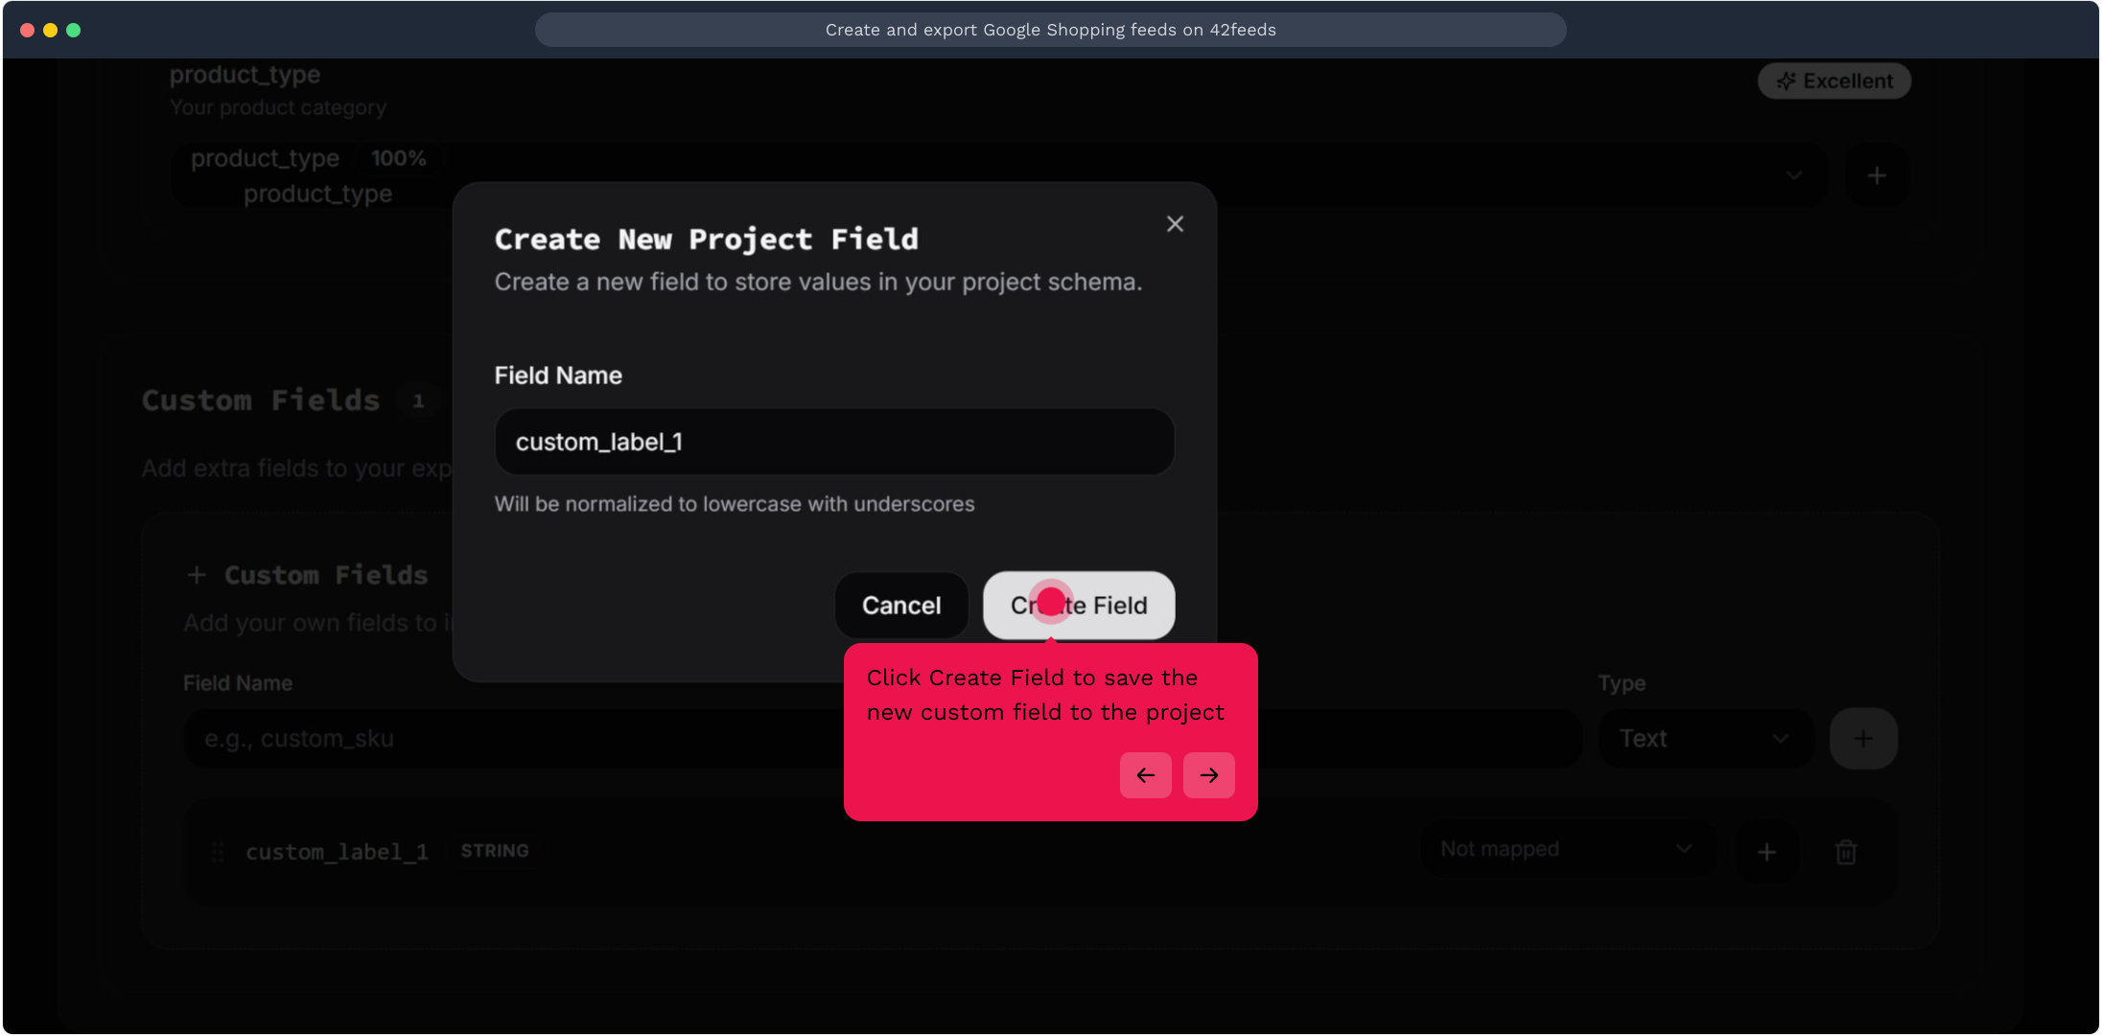
Task: Open the Text type dropdown
Action: [x=1704, y=739]
